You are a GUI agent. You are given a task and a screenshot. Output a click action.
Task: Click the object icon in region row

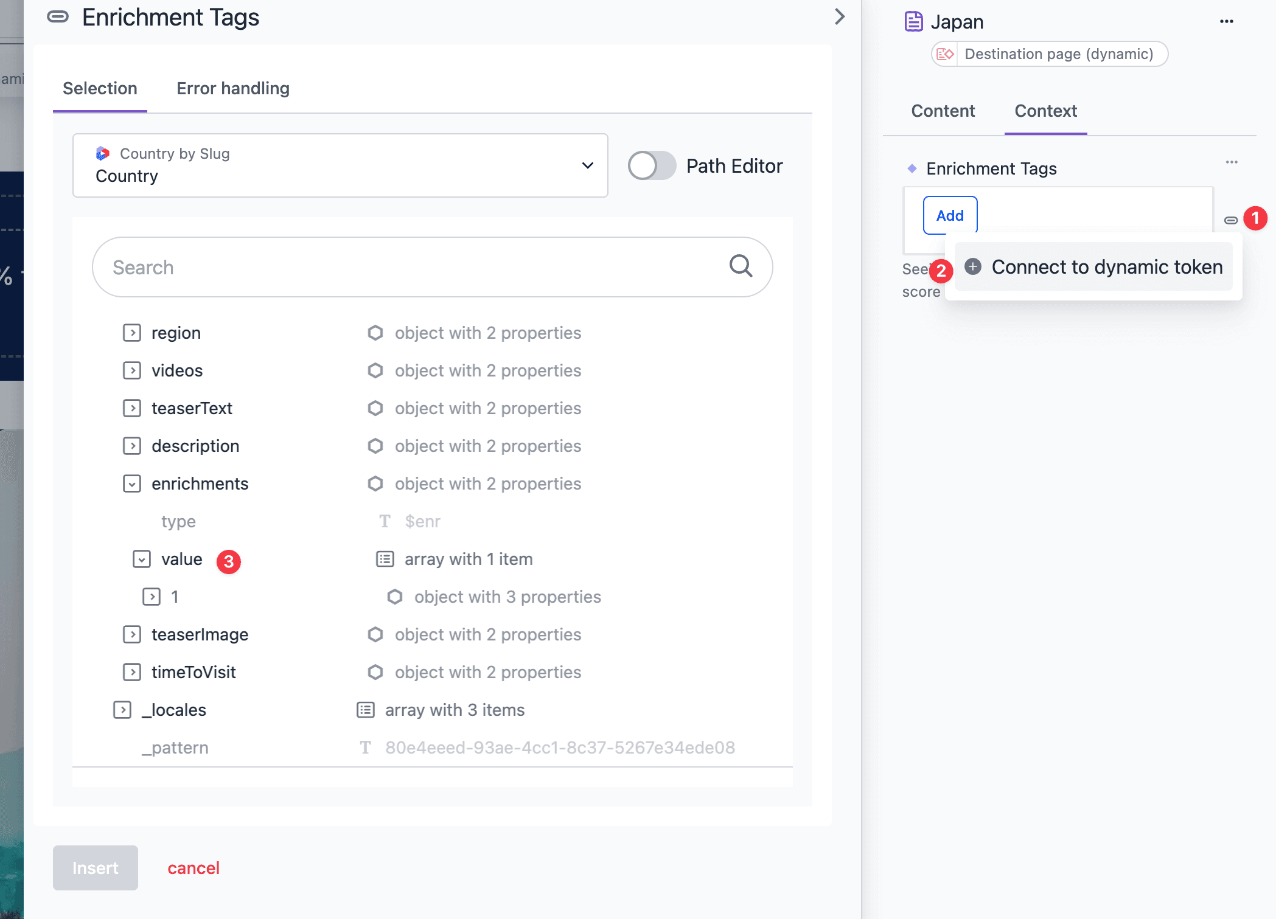(375, 333)
